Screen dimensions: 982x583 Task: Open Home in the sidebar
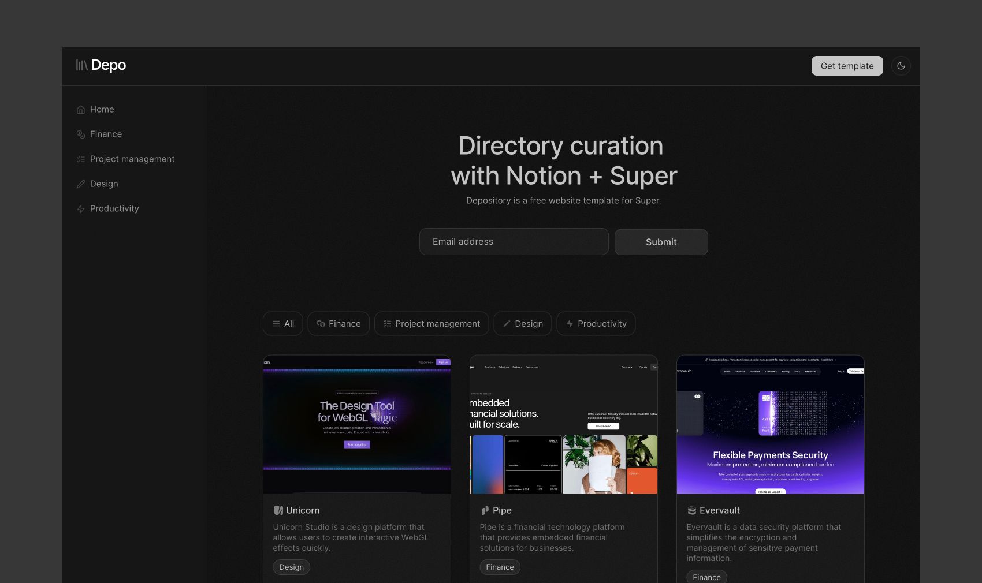click(102, 109)
